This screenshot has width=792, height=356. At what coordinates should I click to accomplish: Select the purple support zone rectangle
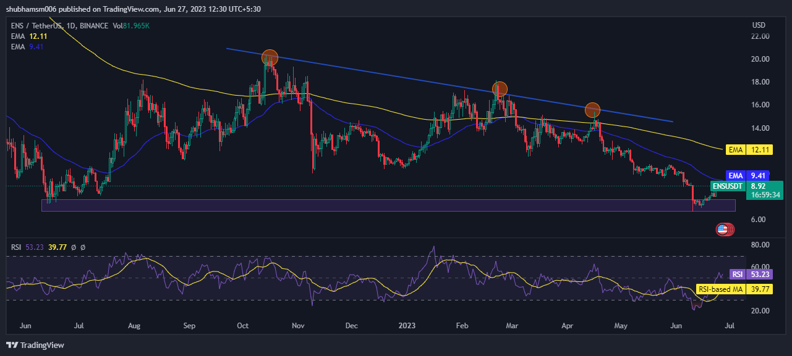coord(388,205)
